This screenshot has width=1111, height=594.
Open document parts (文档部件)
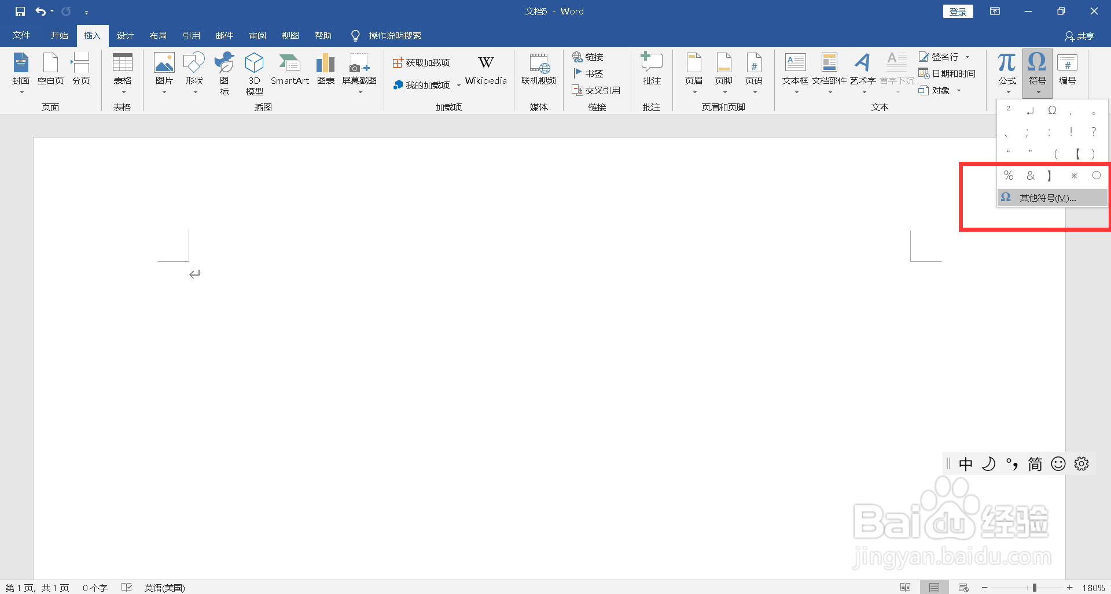click(x=829, y=73)
